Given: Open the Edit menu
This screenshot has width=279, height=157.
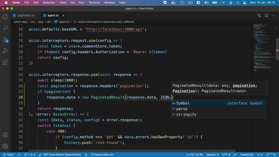Looking at the screenshot, I should click(36, 3).
